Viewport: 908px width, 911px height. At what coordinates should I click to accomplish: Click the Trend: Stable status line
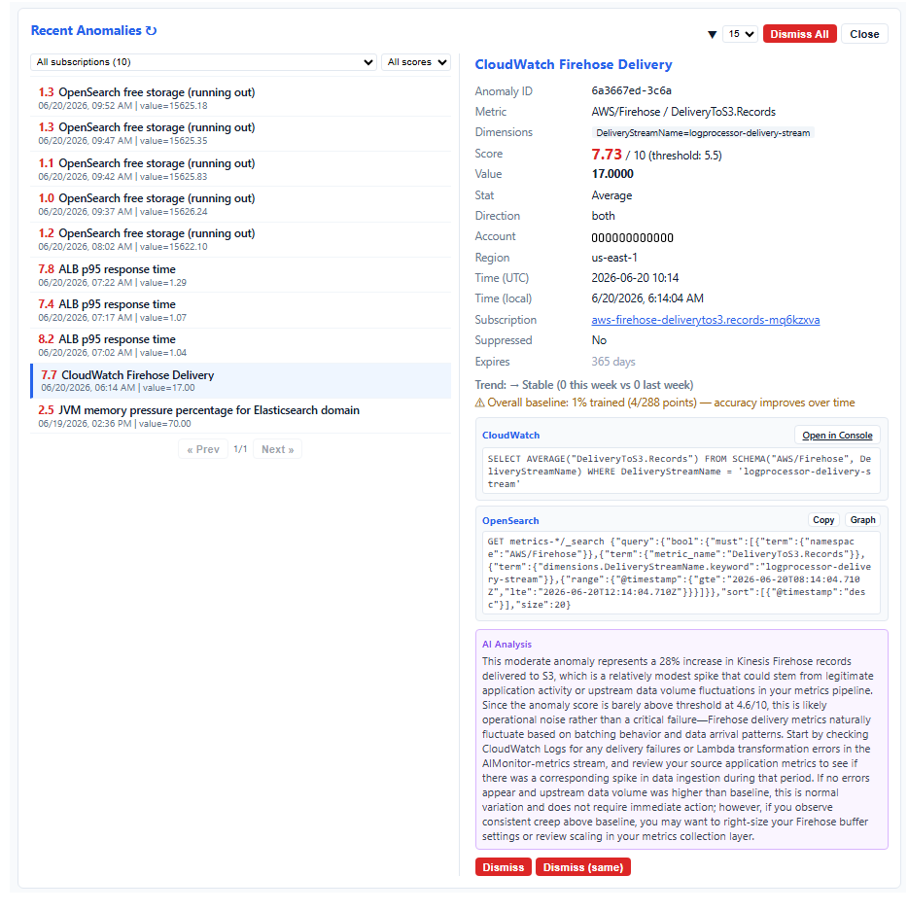coord(584,385)
